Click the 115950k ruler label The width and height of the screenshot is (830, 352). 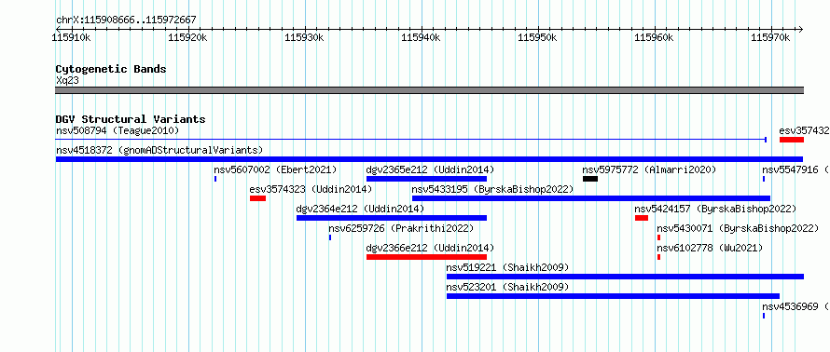point(537,37)
